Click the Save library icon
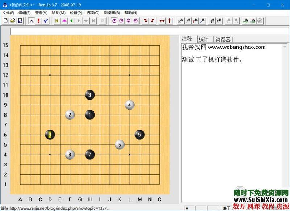290x211 pixels. pos(20,21)
